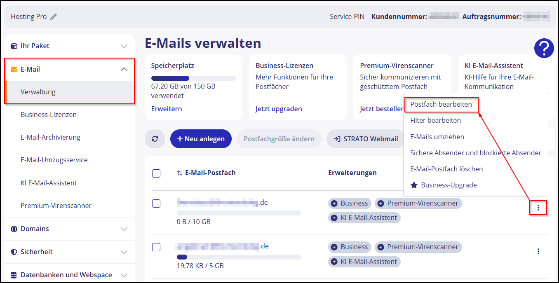Expand the Ihr Paket section
This screenshot has height=283, width=559.
click(124, 46)
